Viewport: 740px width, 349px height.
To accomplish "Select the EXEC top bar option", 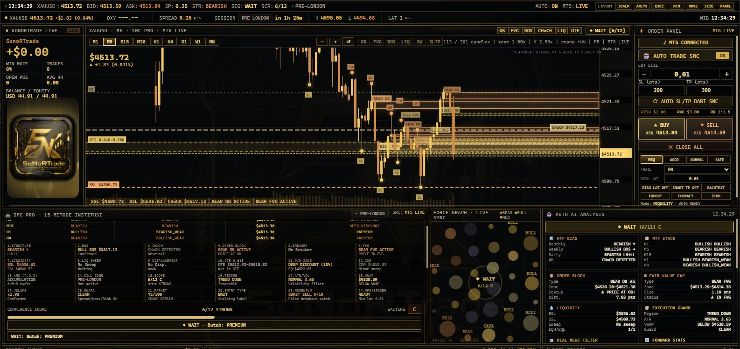I will (659, 6).
